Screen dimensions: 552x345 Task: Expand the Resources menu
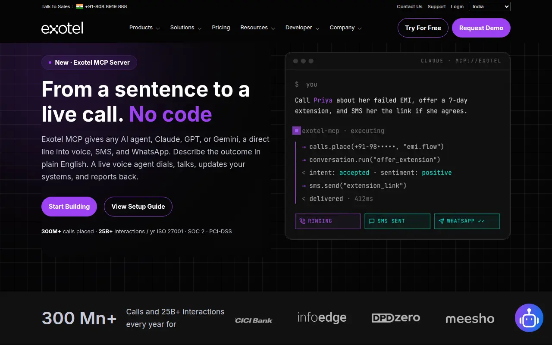coord(257,28)
